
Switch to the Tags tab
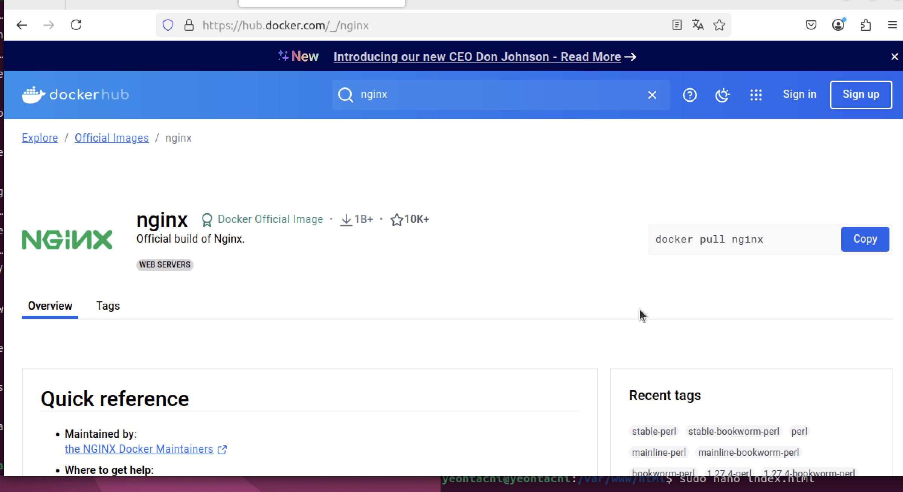pos(108,306)
